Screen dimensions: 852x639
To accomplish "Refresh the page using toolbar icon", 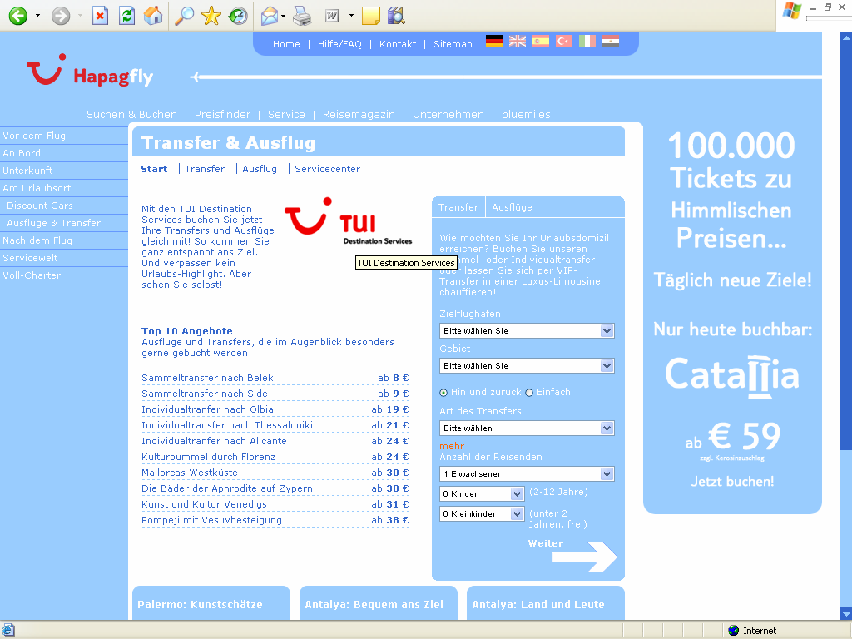I will point(126,16).
